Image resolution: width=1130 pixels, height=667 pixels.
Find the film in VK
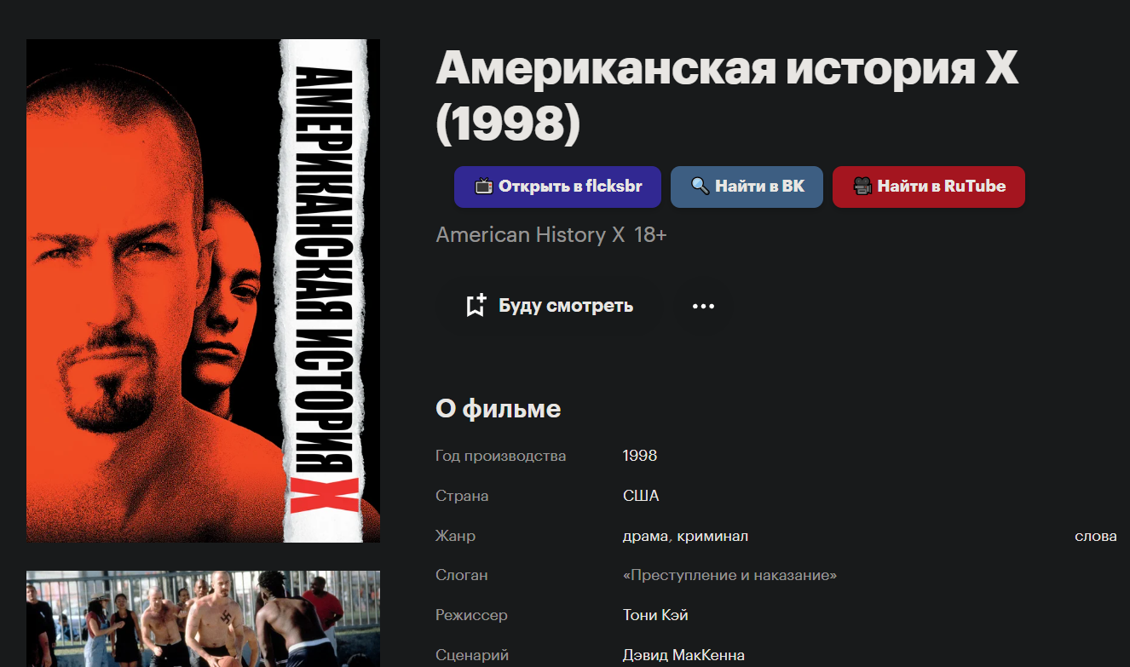coord(747,187)
